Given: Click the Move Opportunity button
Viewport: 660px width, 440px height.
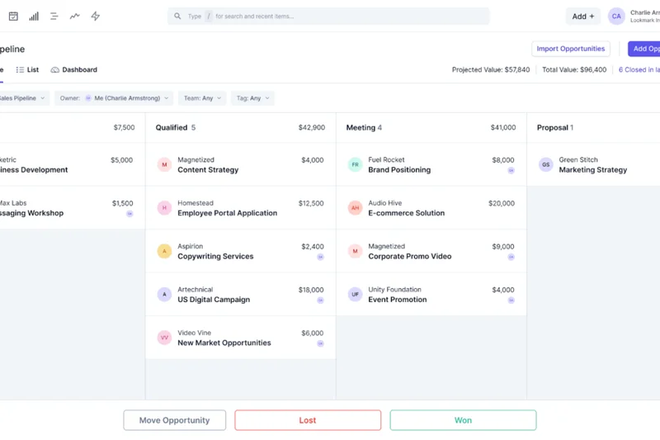Looking at the screenshot, I should click(174, 420).
